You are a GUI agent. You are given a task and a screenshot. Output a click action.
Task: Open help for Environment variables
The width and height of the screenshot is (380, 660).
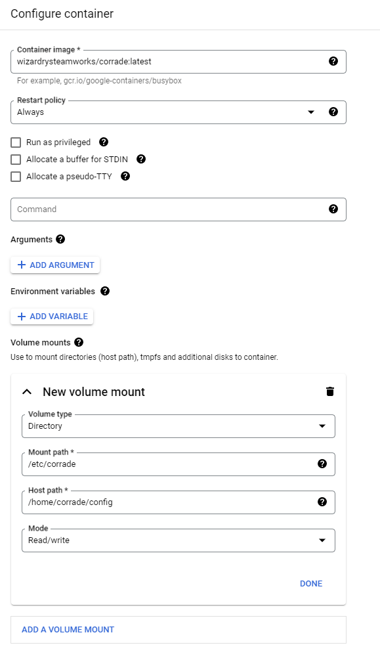pos(105,291)
